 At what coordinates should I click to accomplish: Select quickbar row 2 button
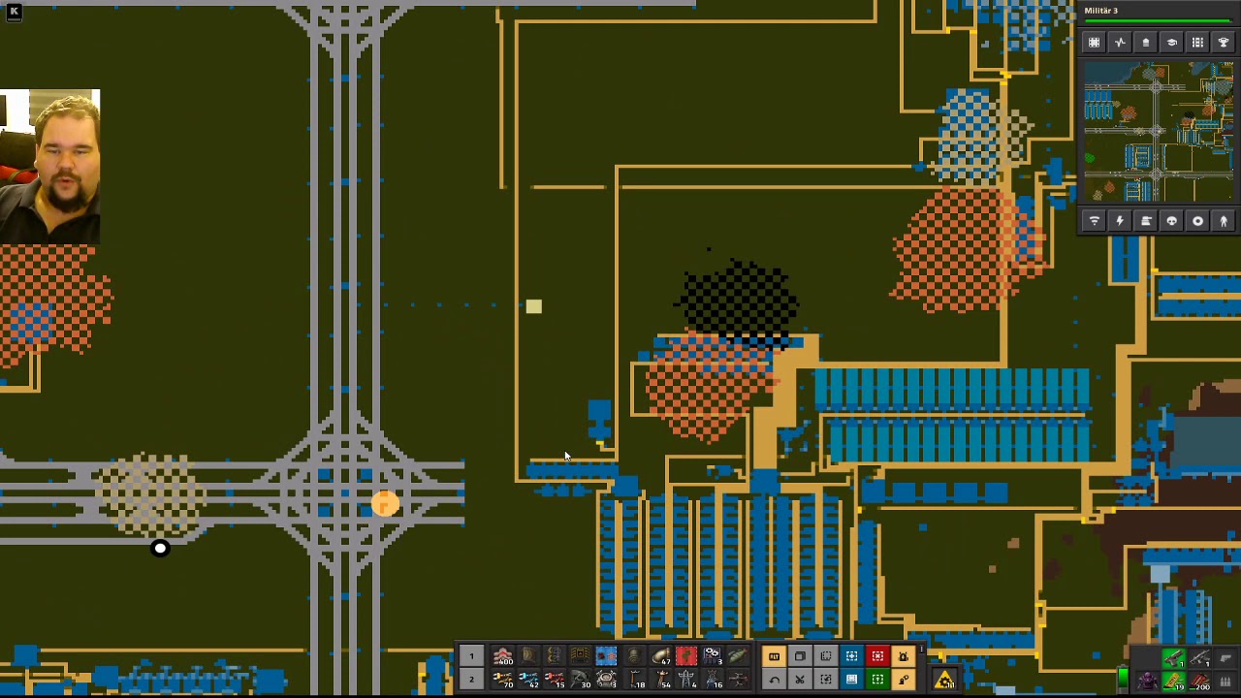(471, 680)
